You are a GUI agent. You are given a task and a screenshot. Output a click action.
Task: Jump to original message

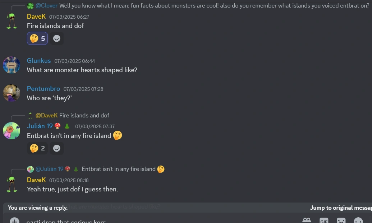(340, 208)
